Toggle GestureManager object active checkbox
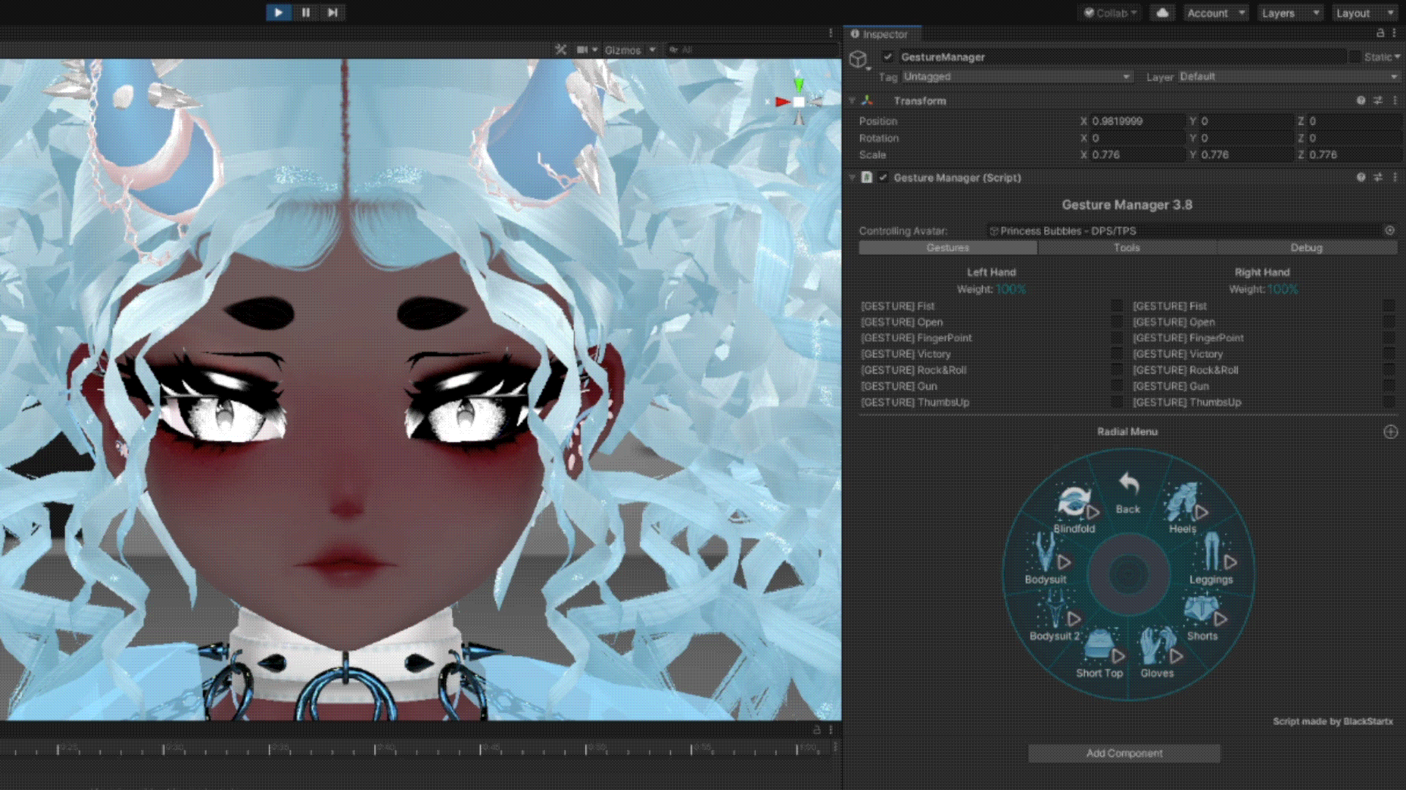Image resolution: width=1406 pixels, height=790 pixels. 888,56
